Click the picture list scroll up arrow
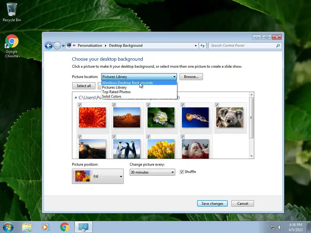Viewport: 311px width, 233px height. (251, 95)
